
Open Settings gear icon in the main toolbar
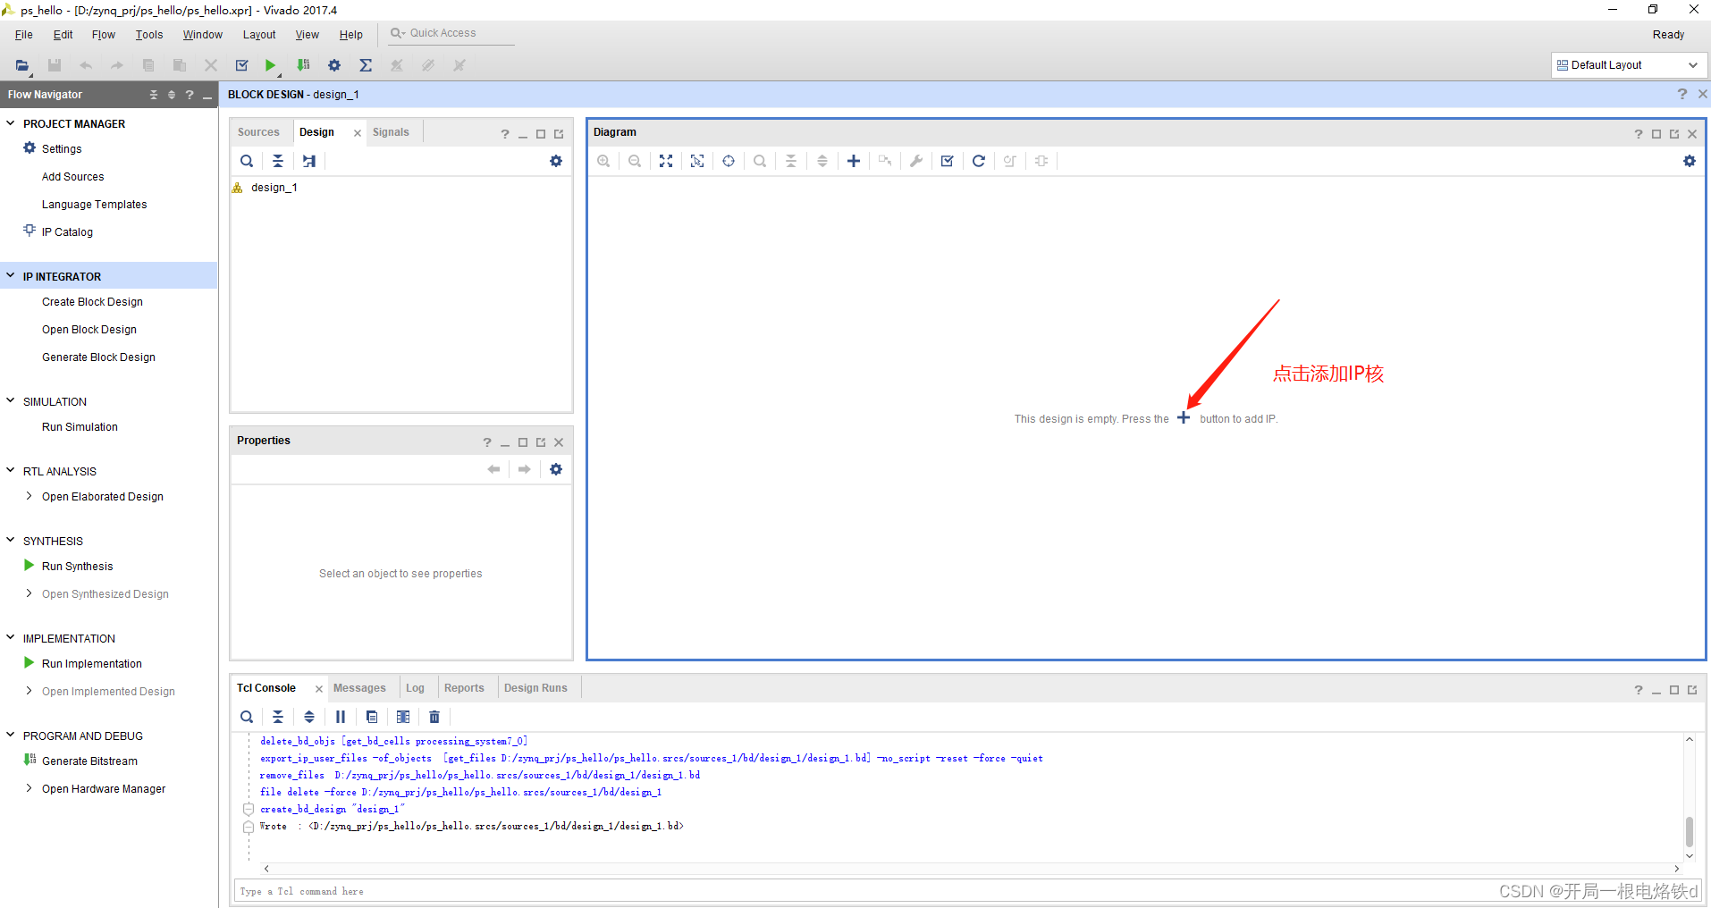click(x=334, y=65)
